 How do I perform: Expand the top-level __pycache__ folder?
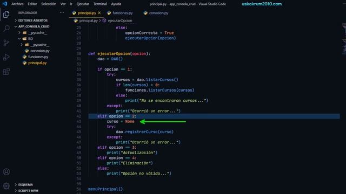point(37,32)
